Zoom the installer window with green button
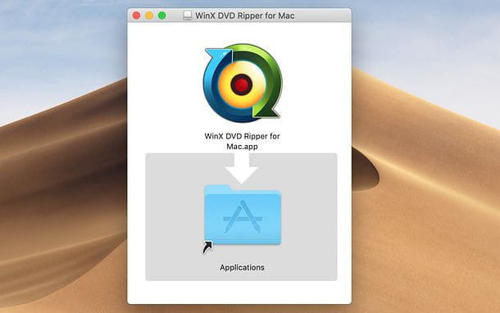The image size is (500, 313). [162, 16]
